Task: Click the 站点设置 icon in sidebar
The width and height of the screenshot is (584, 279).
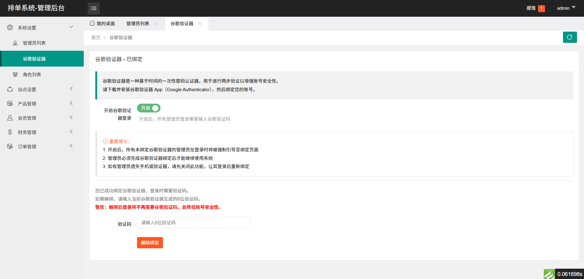Action: [10, 89]
